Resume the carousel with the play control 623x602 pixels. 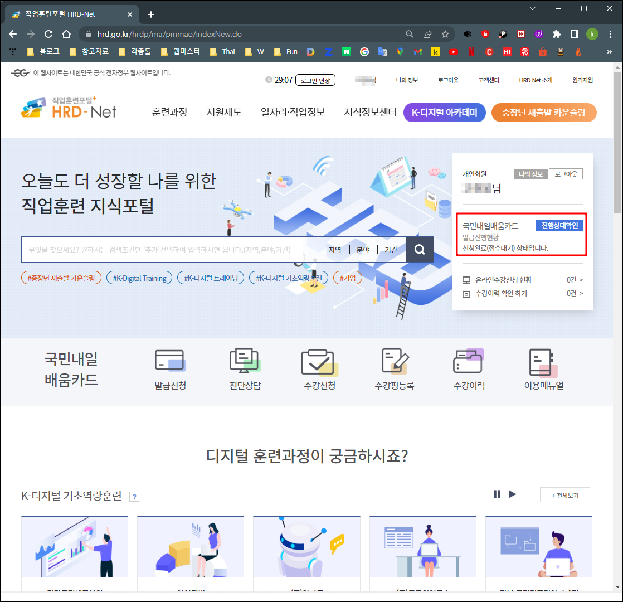[512, 494]
